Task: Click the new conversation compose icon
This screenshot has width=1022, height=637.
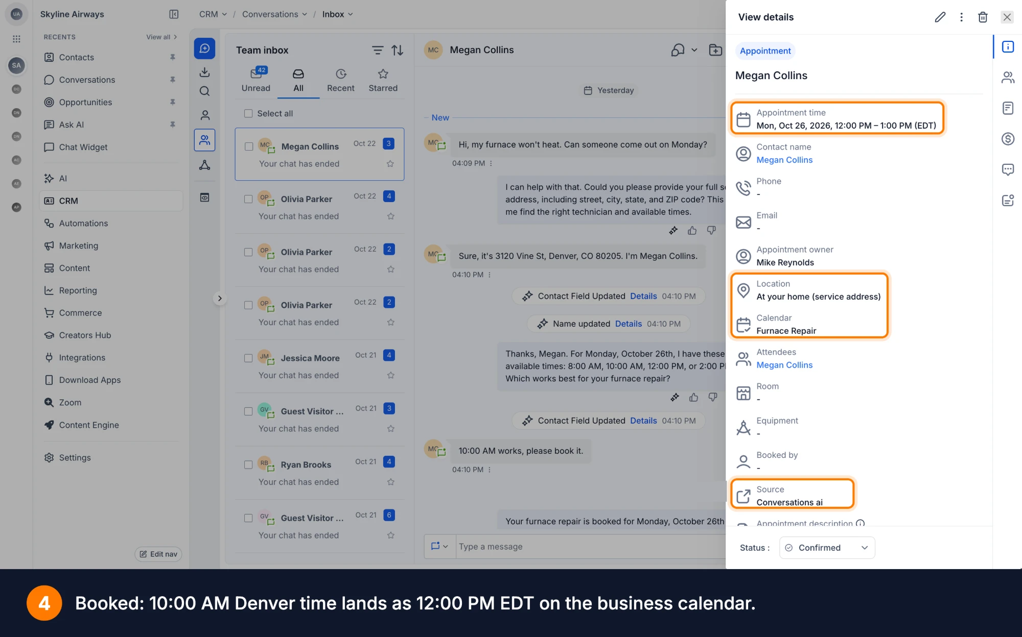Action: point(204,48)
